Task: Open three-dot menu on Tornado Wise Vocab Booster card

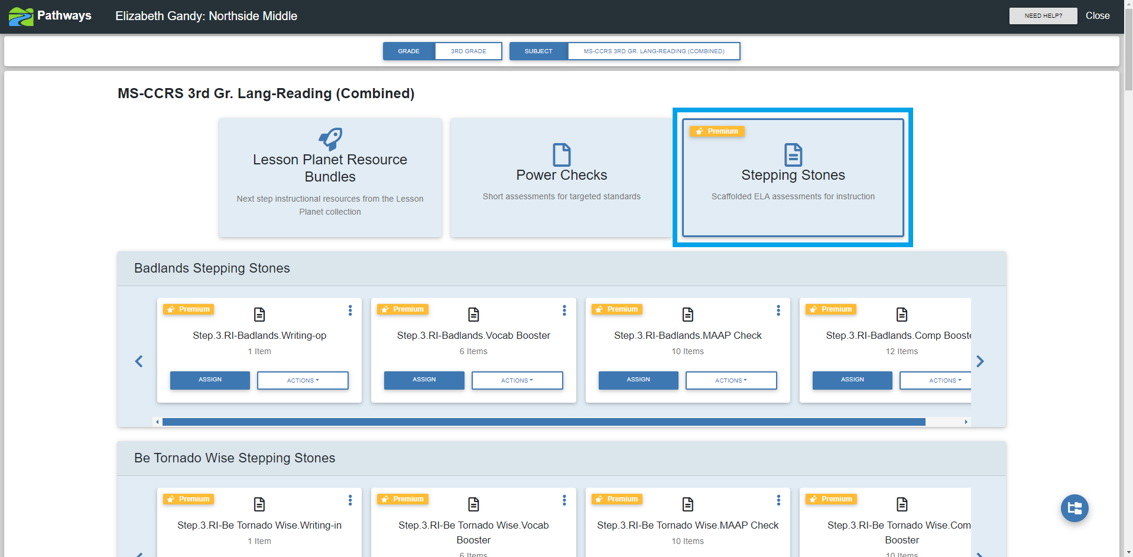Action: click(564, 500)
